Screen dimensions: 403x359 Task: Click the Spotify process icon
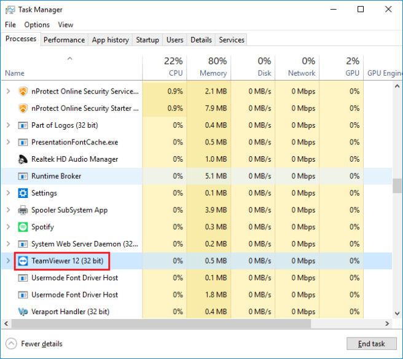coord(23,227)
